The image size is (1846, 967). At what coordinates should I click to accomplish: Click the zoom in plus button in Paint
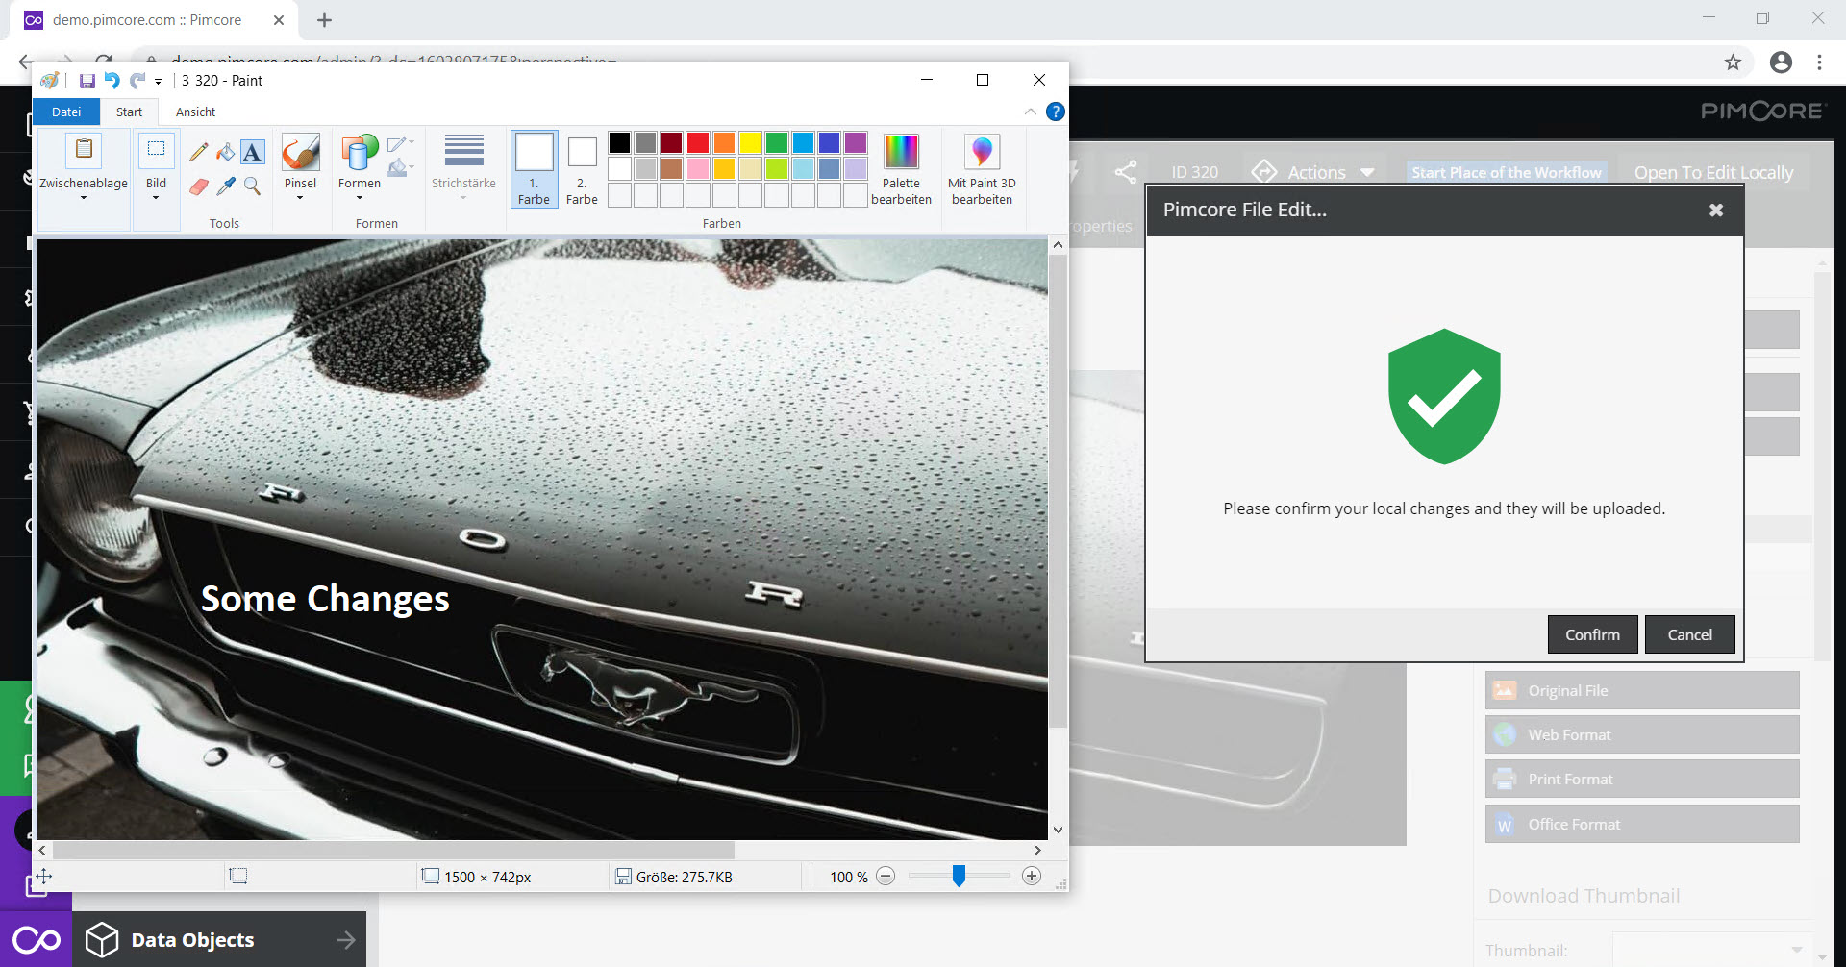coord(1032,876)
